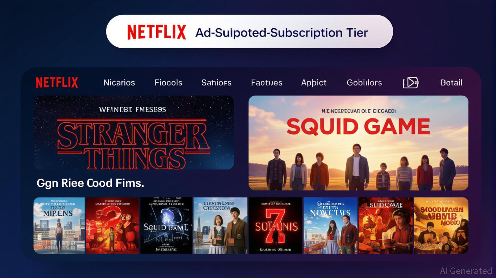Select the red poster with robot figures
This screenshot has width=496, height=278.
coord(112,225)
